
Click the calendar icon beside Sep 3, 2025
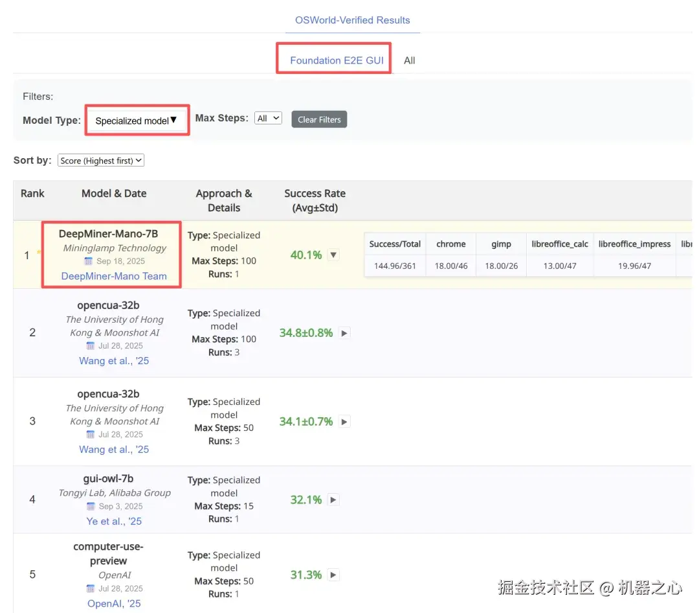91,506
